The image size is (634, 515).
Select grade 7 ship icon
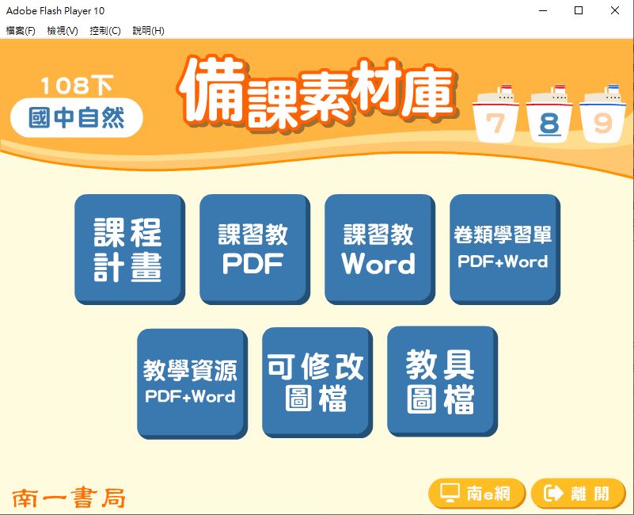click(x=495, y=115)
